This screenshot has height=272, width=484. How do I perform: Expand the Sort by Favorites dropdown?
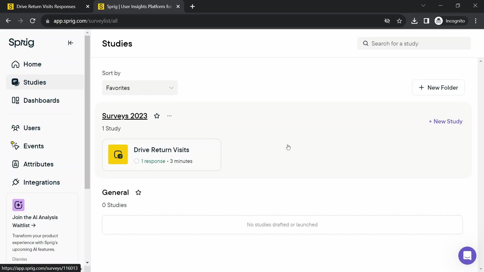point(140,88)
